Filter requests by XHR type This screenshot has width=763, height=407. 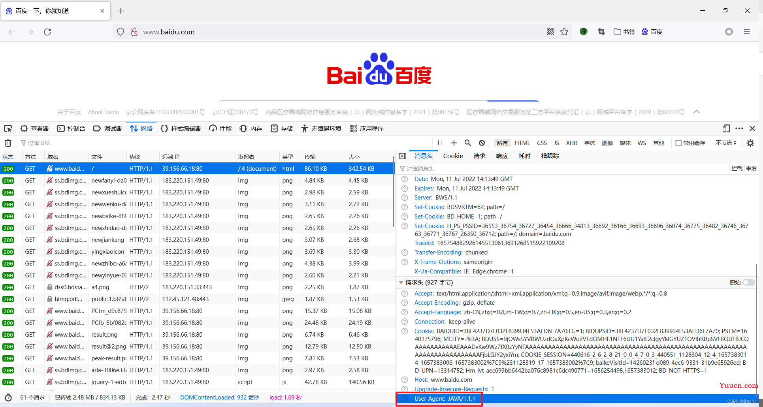pyautogui.click(x=571, y=143)
